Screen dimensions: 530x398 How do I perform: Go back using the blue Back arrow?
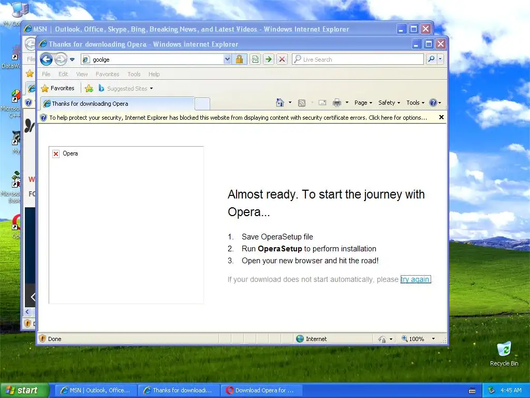46,60
